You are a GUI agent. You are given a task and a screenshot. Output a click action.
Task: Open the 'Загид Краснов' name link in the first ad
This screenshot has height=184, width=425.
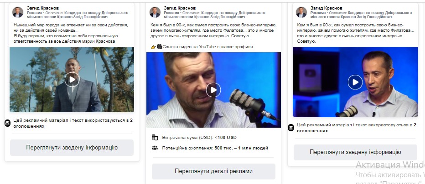coord(43,8)
